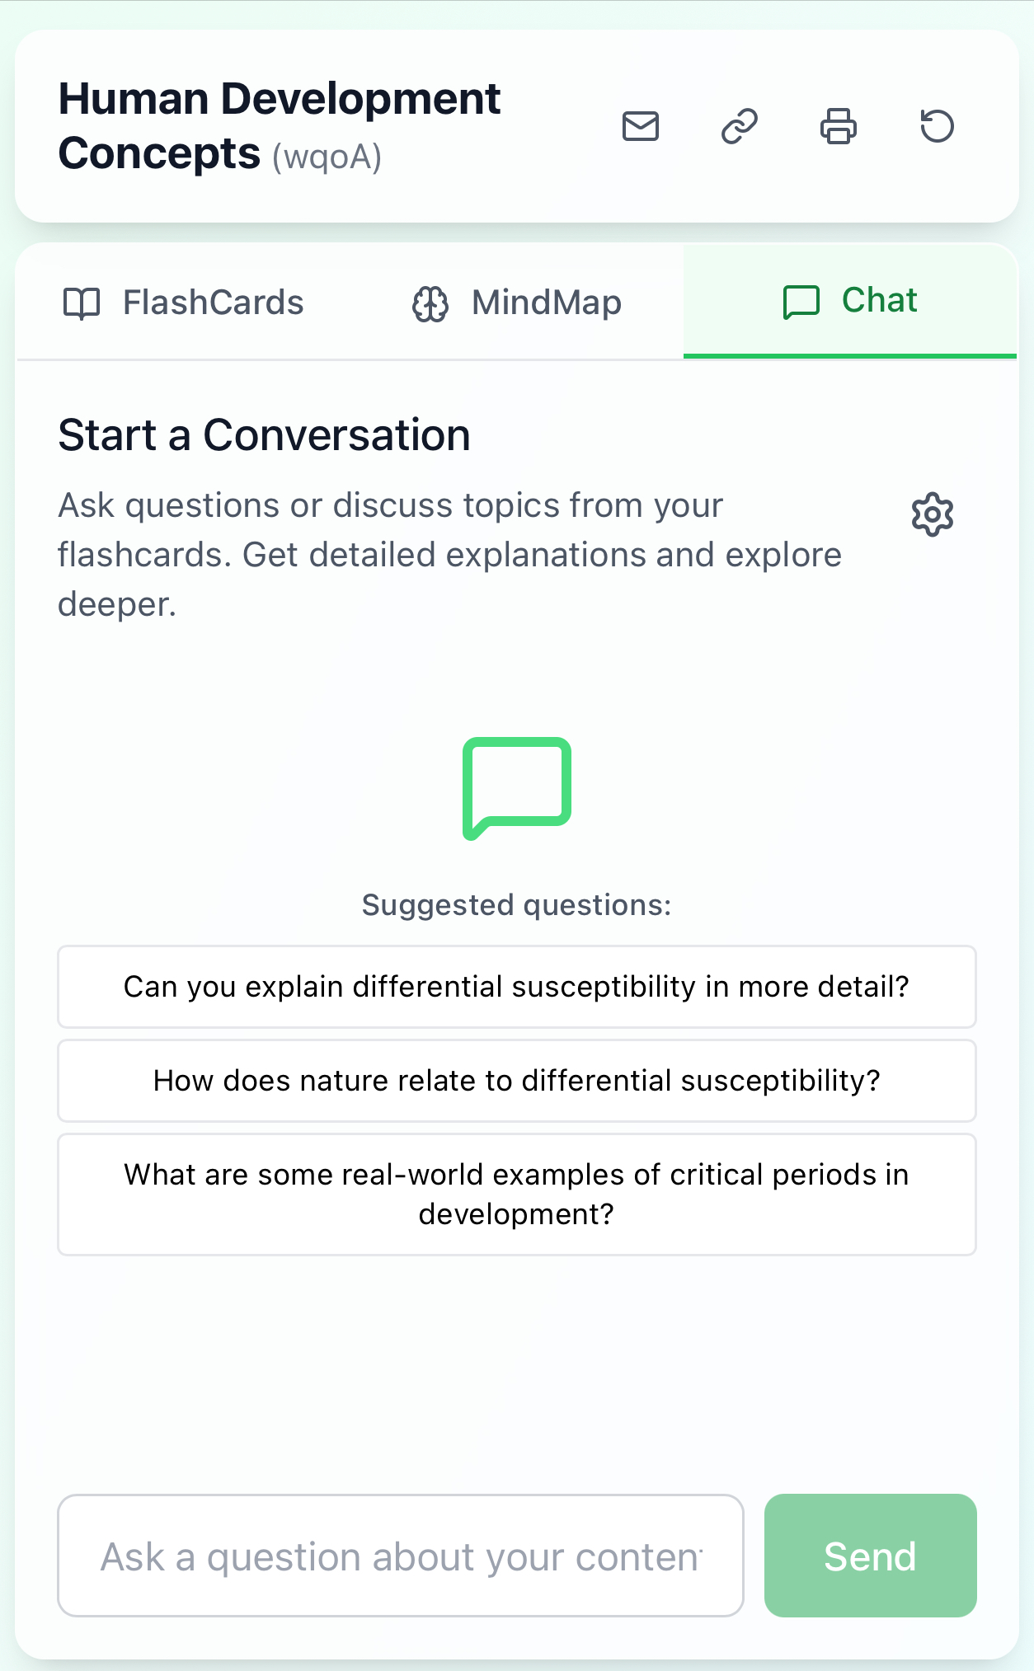Click the open book icon beside FlashCards

tap(82, 303)
